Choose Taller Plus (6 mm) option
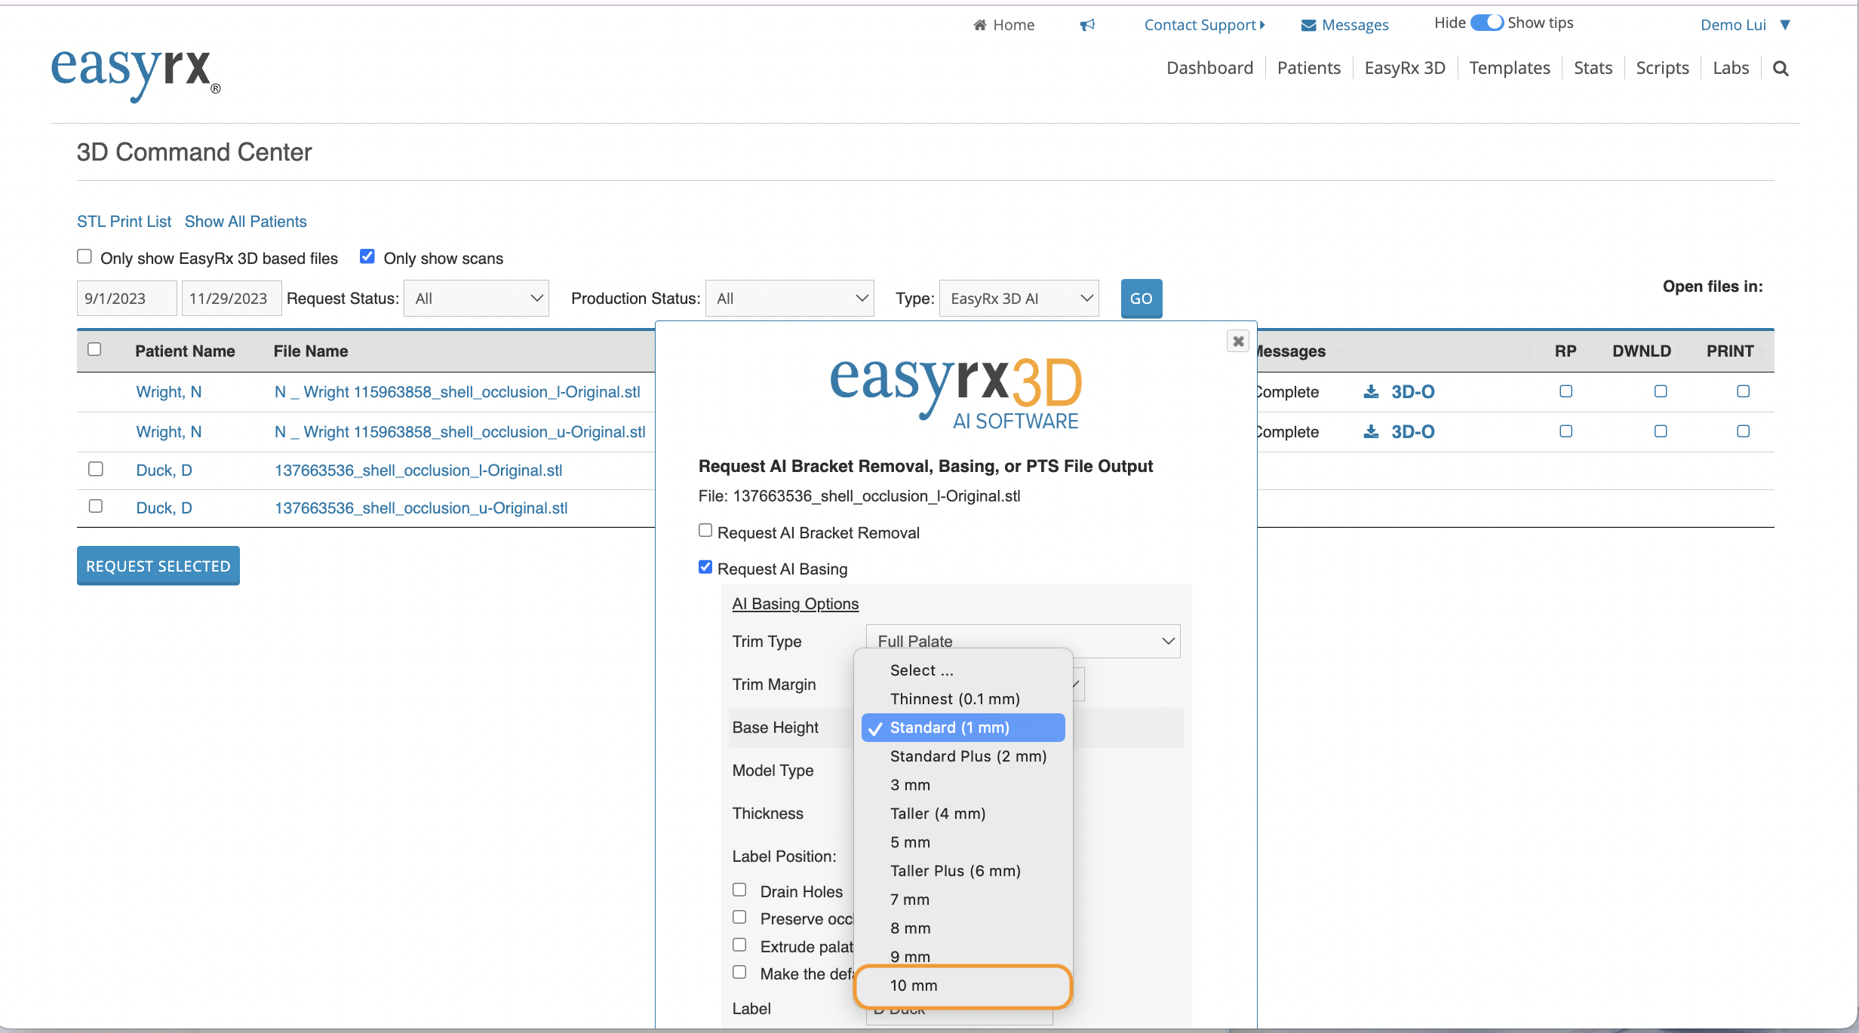This screenshot has width=1859, height=1033. 963,871
